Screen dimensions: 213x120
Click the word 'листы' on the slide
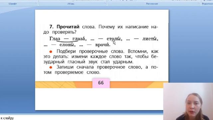tap(149, 39)
